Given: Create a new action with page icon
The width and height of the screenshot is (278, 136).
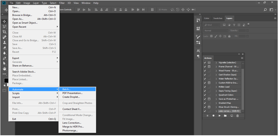Looking at the screenshot, I should coord(232,116).
